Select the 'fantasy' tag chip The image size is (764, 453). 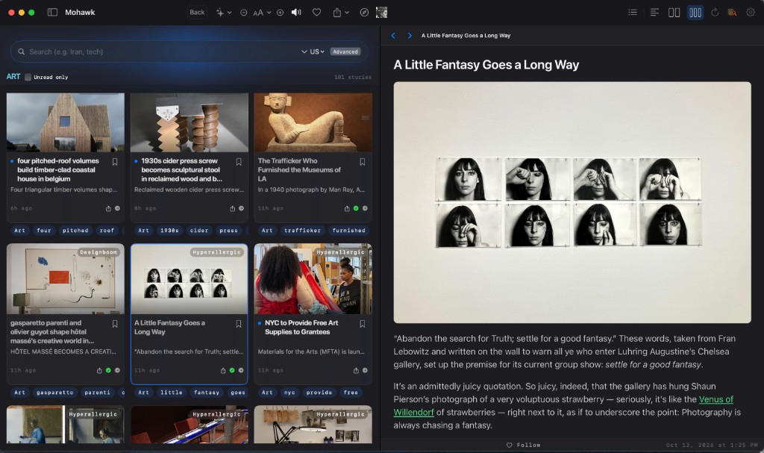point(207,392)
